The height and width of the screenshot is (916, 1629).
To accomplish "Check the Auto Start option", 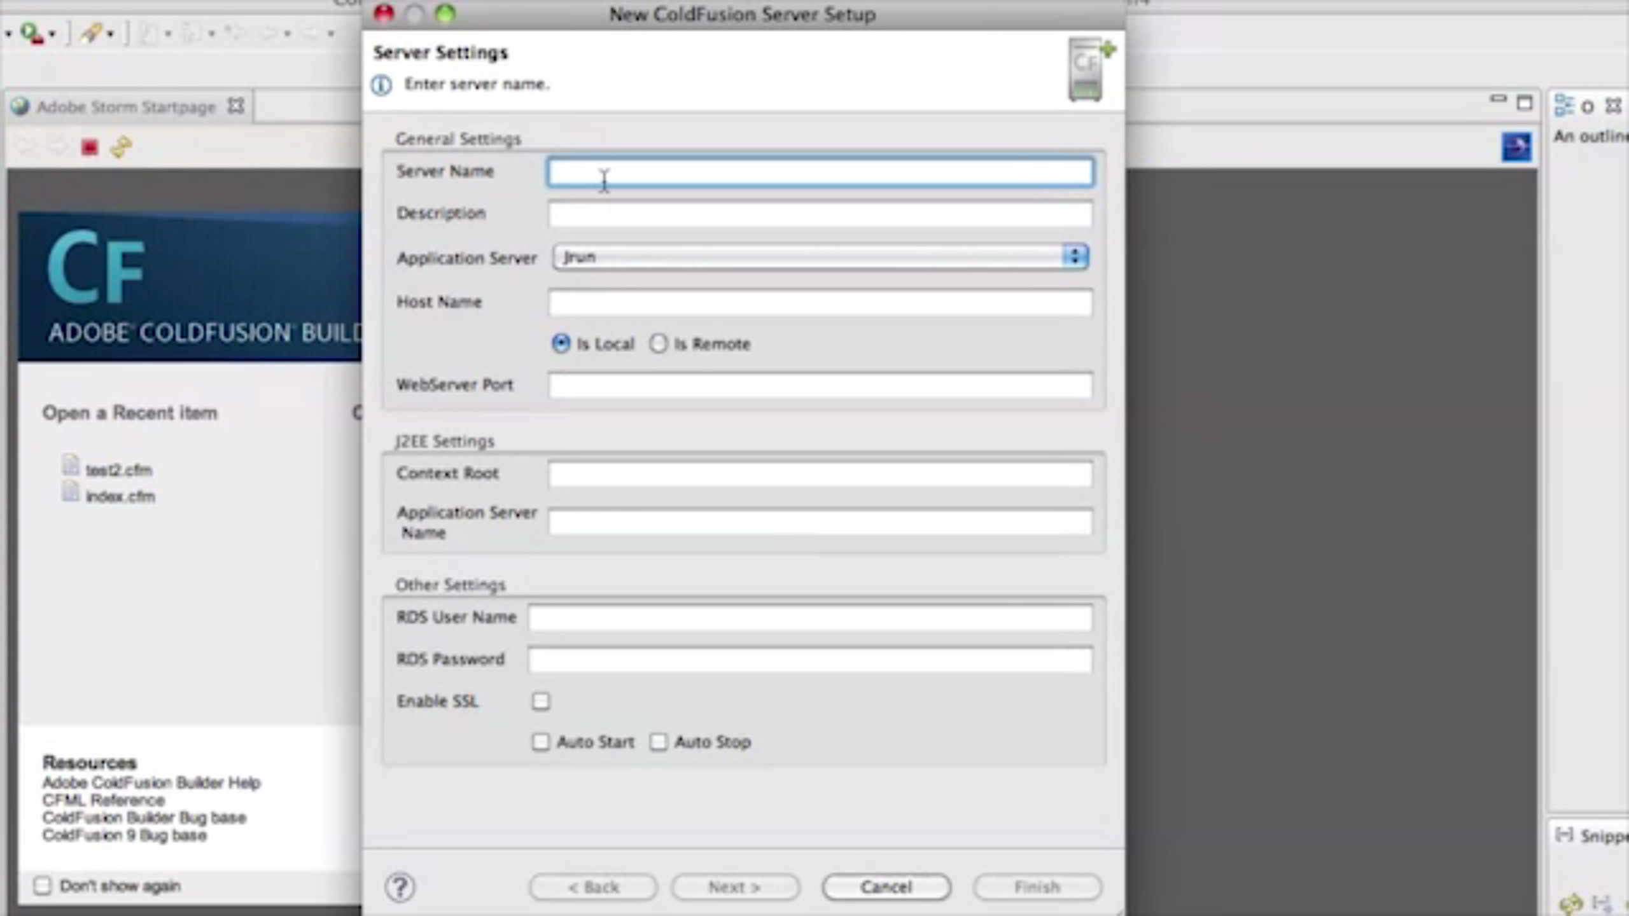I will click(541, 742).
